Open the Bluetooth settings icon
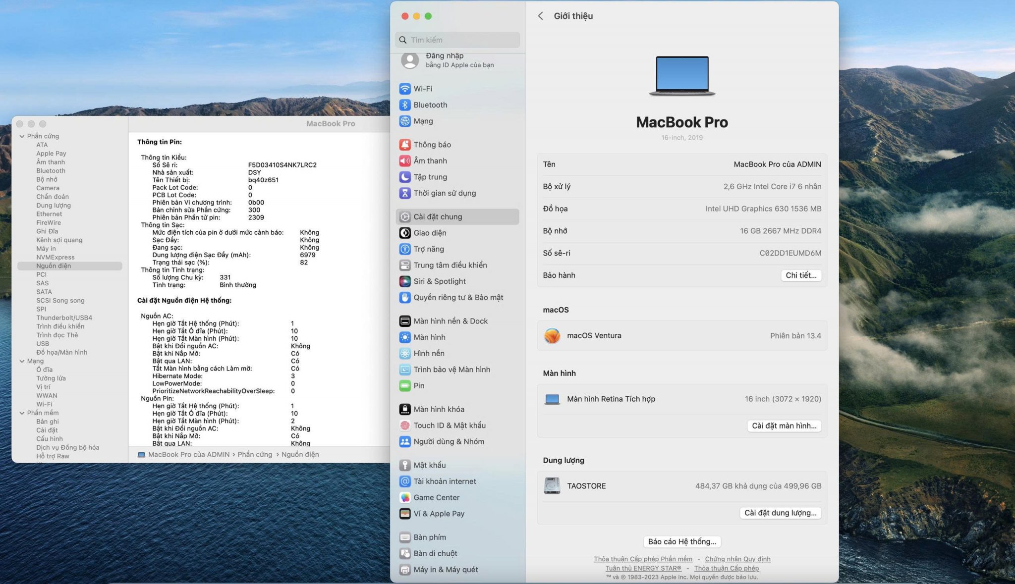The height and width of the screenshot is (584, 1015). tap(405, 105)
